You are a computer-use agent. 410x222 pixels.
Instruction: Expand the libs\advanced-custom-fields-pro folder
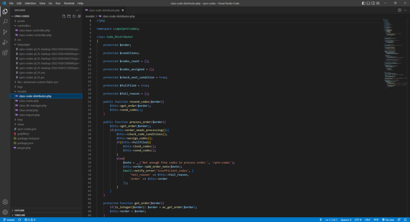pos(38,82)
